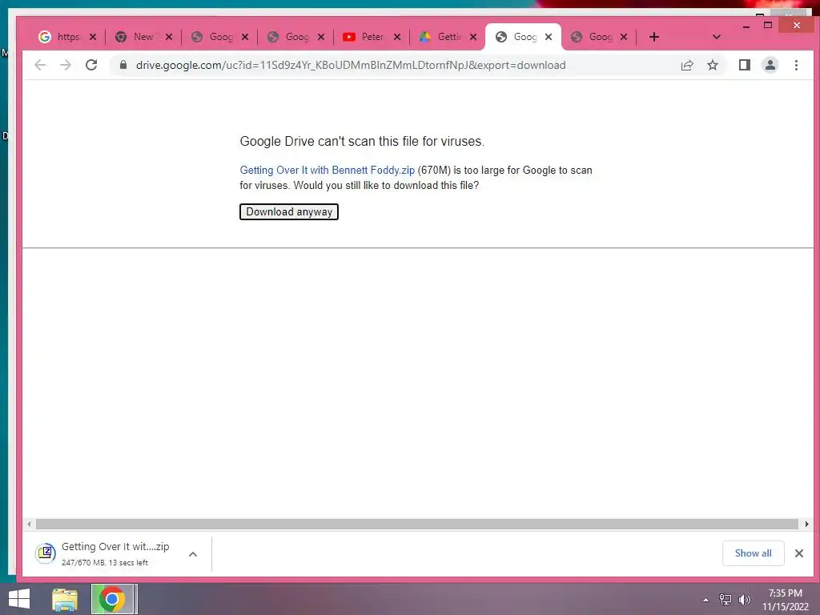
Task: Share this page icon
Action: pos(687,65)
